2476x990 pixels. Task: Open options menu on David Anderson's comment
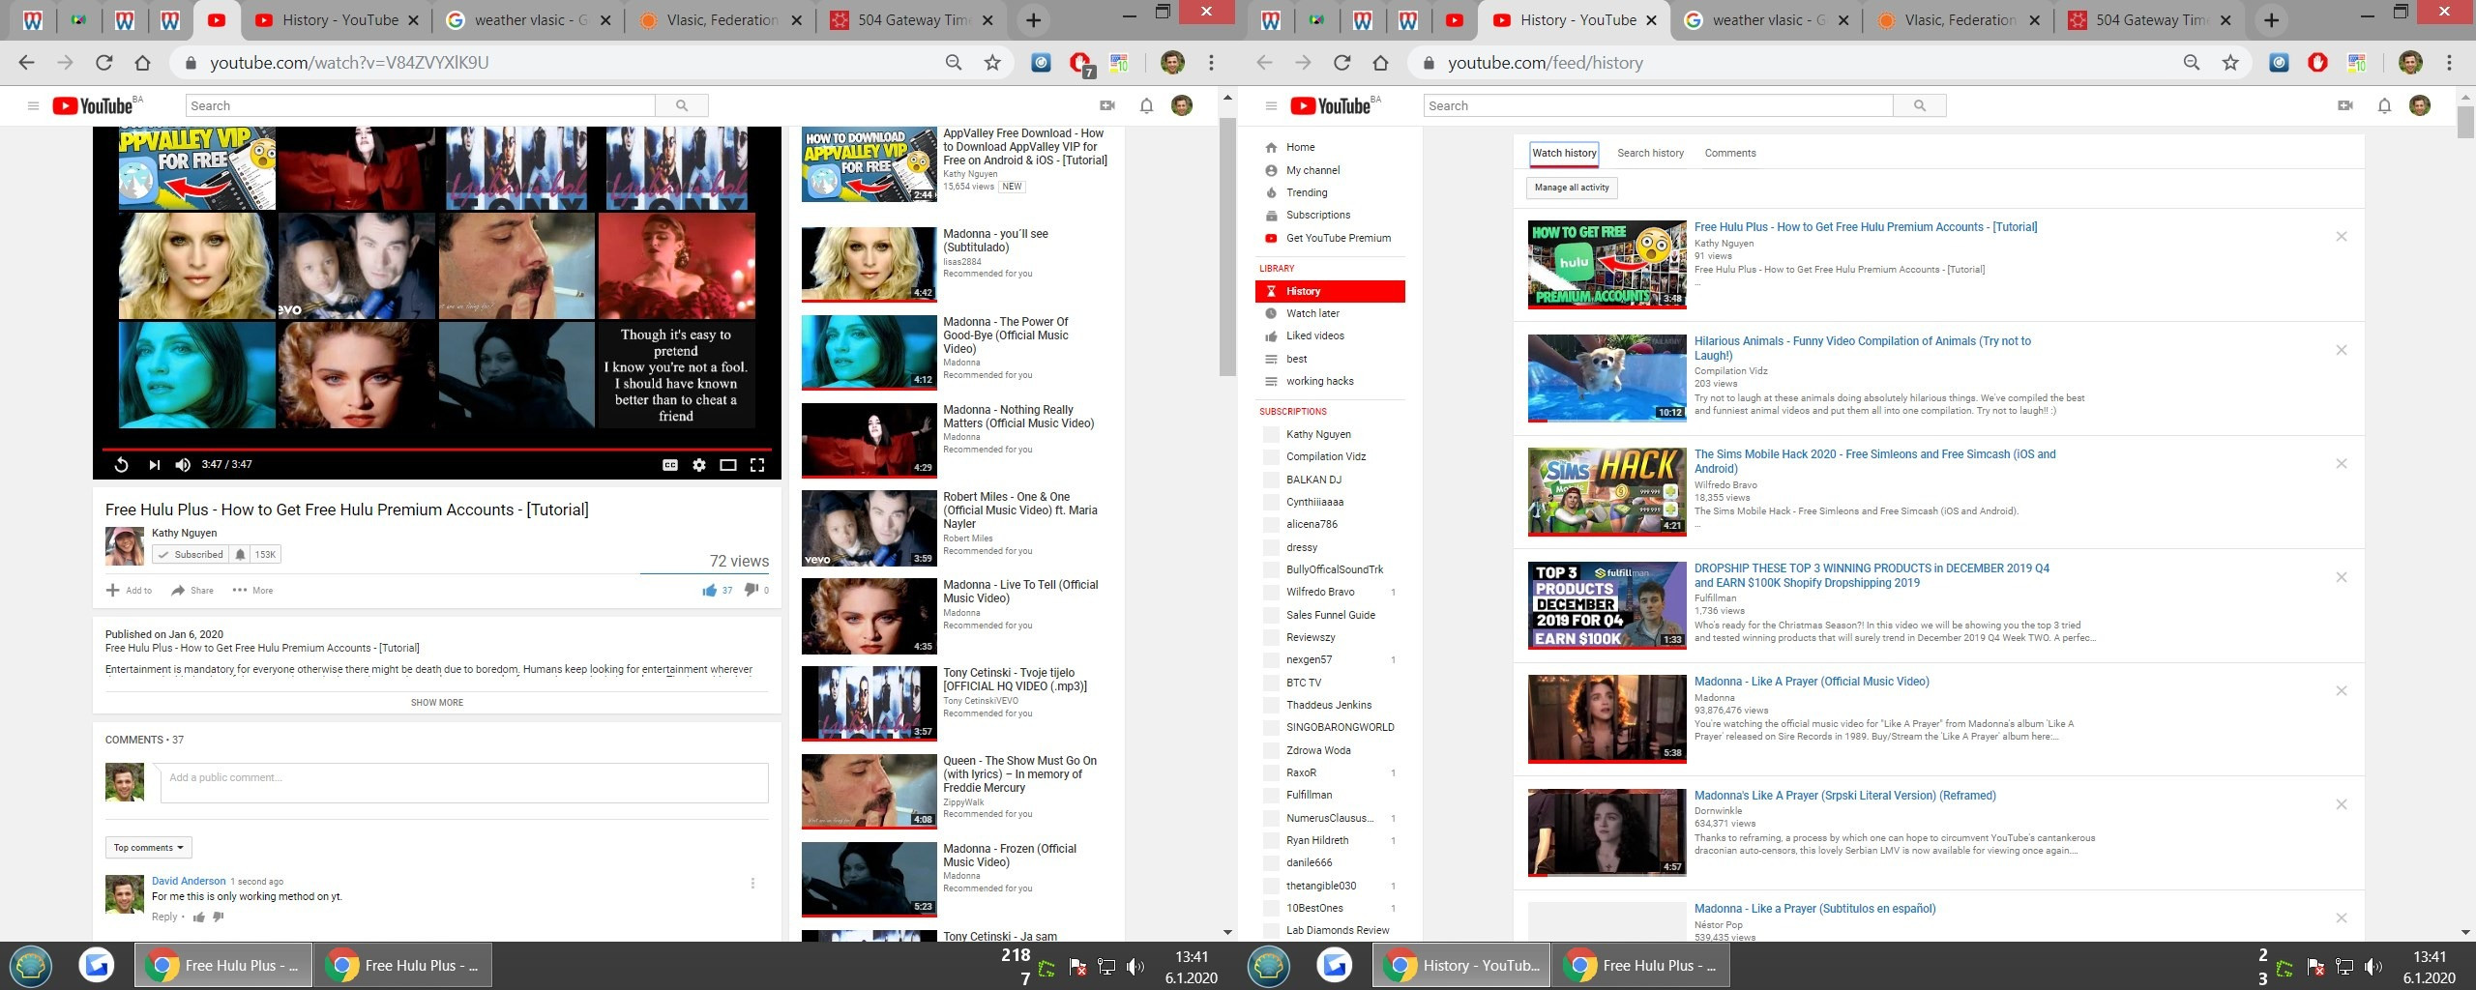point(752,883)
